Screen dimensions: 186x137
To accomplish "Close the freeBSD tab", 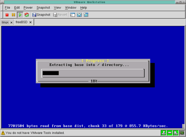I will coord(30,22).
